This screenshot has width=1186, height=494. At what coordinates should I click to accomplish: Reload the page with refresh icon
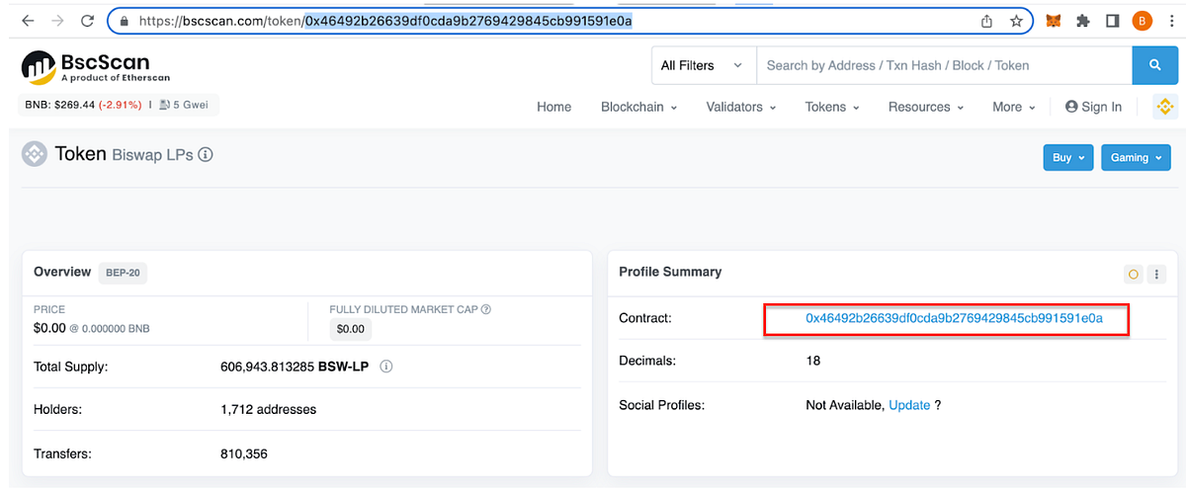tap(88, 21)
